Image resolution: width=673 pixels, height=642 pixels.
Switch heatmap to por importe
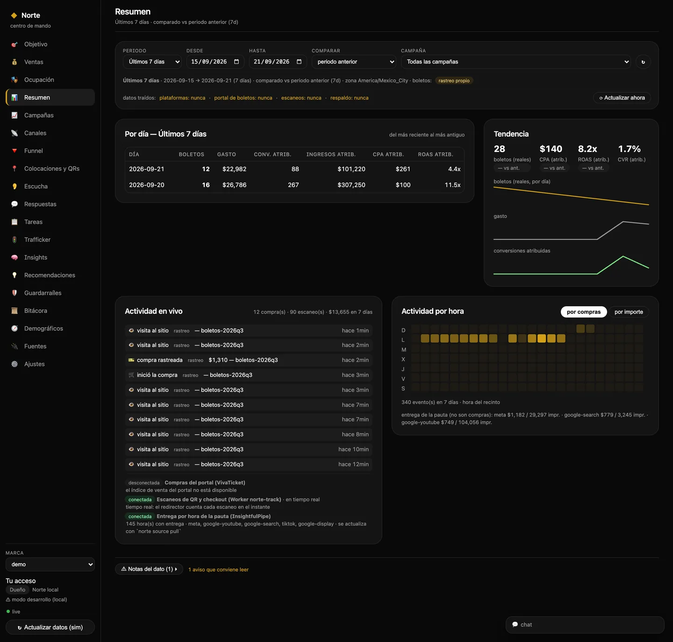click(629, 312)
